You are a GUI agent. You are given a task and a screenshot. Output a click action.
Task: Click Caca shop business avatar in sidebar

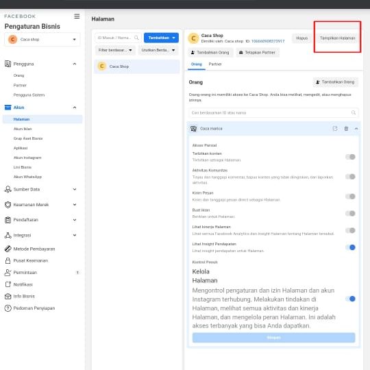(x=12, y=39)
